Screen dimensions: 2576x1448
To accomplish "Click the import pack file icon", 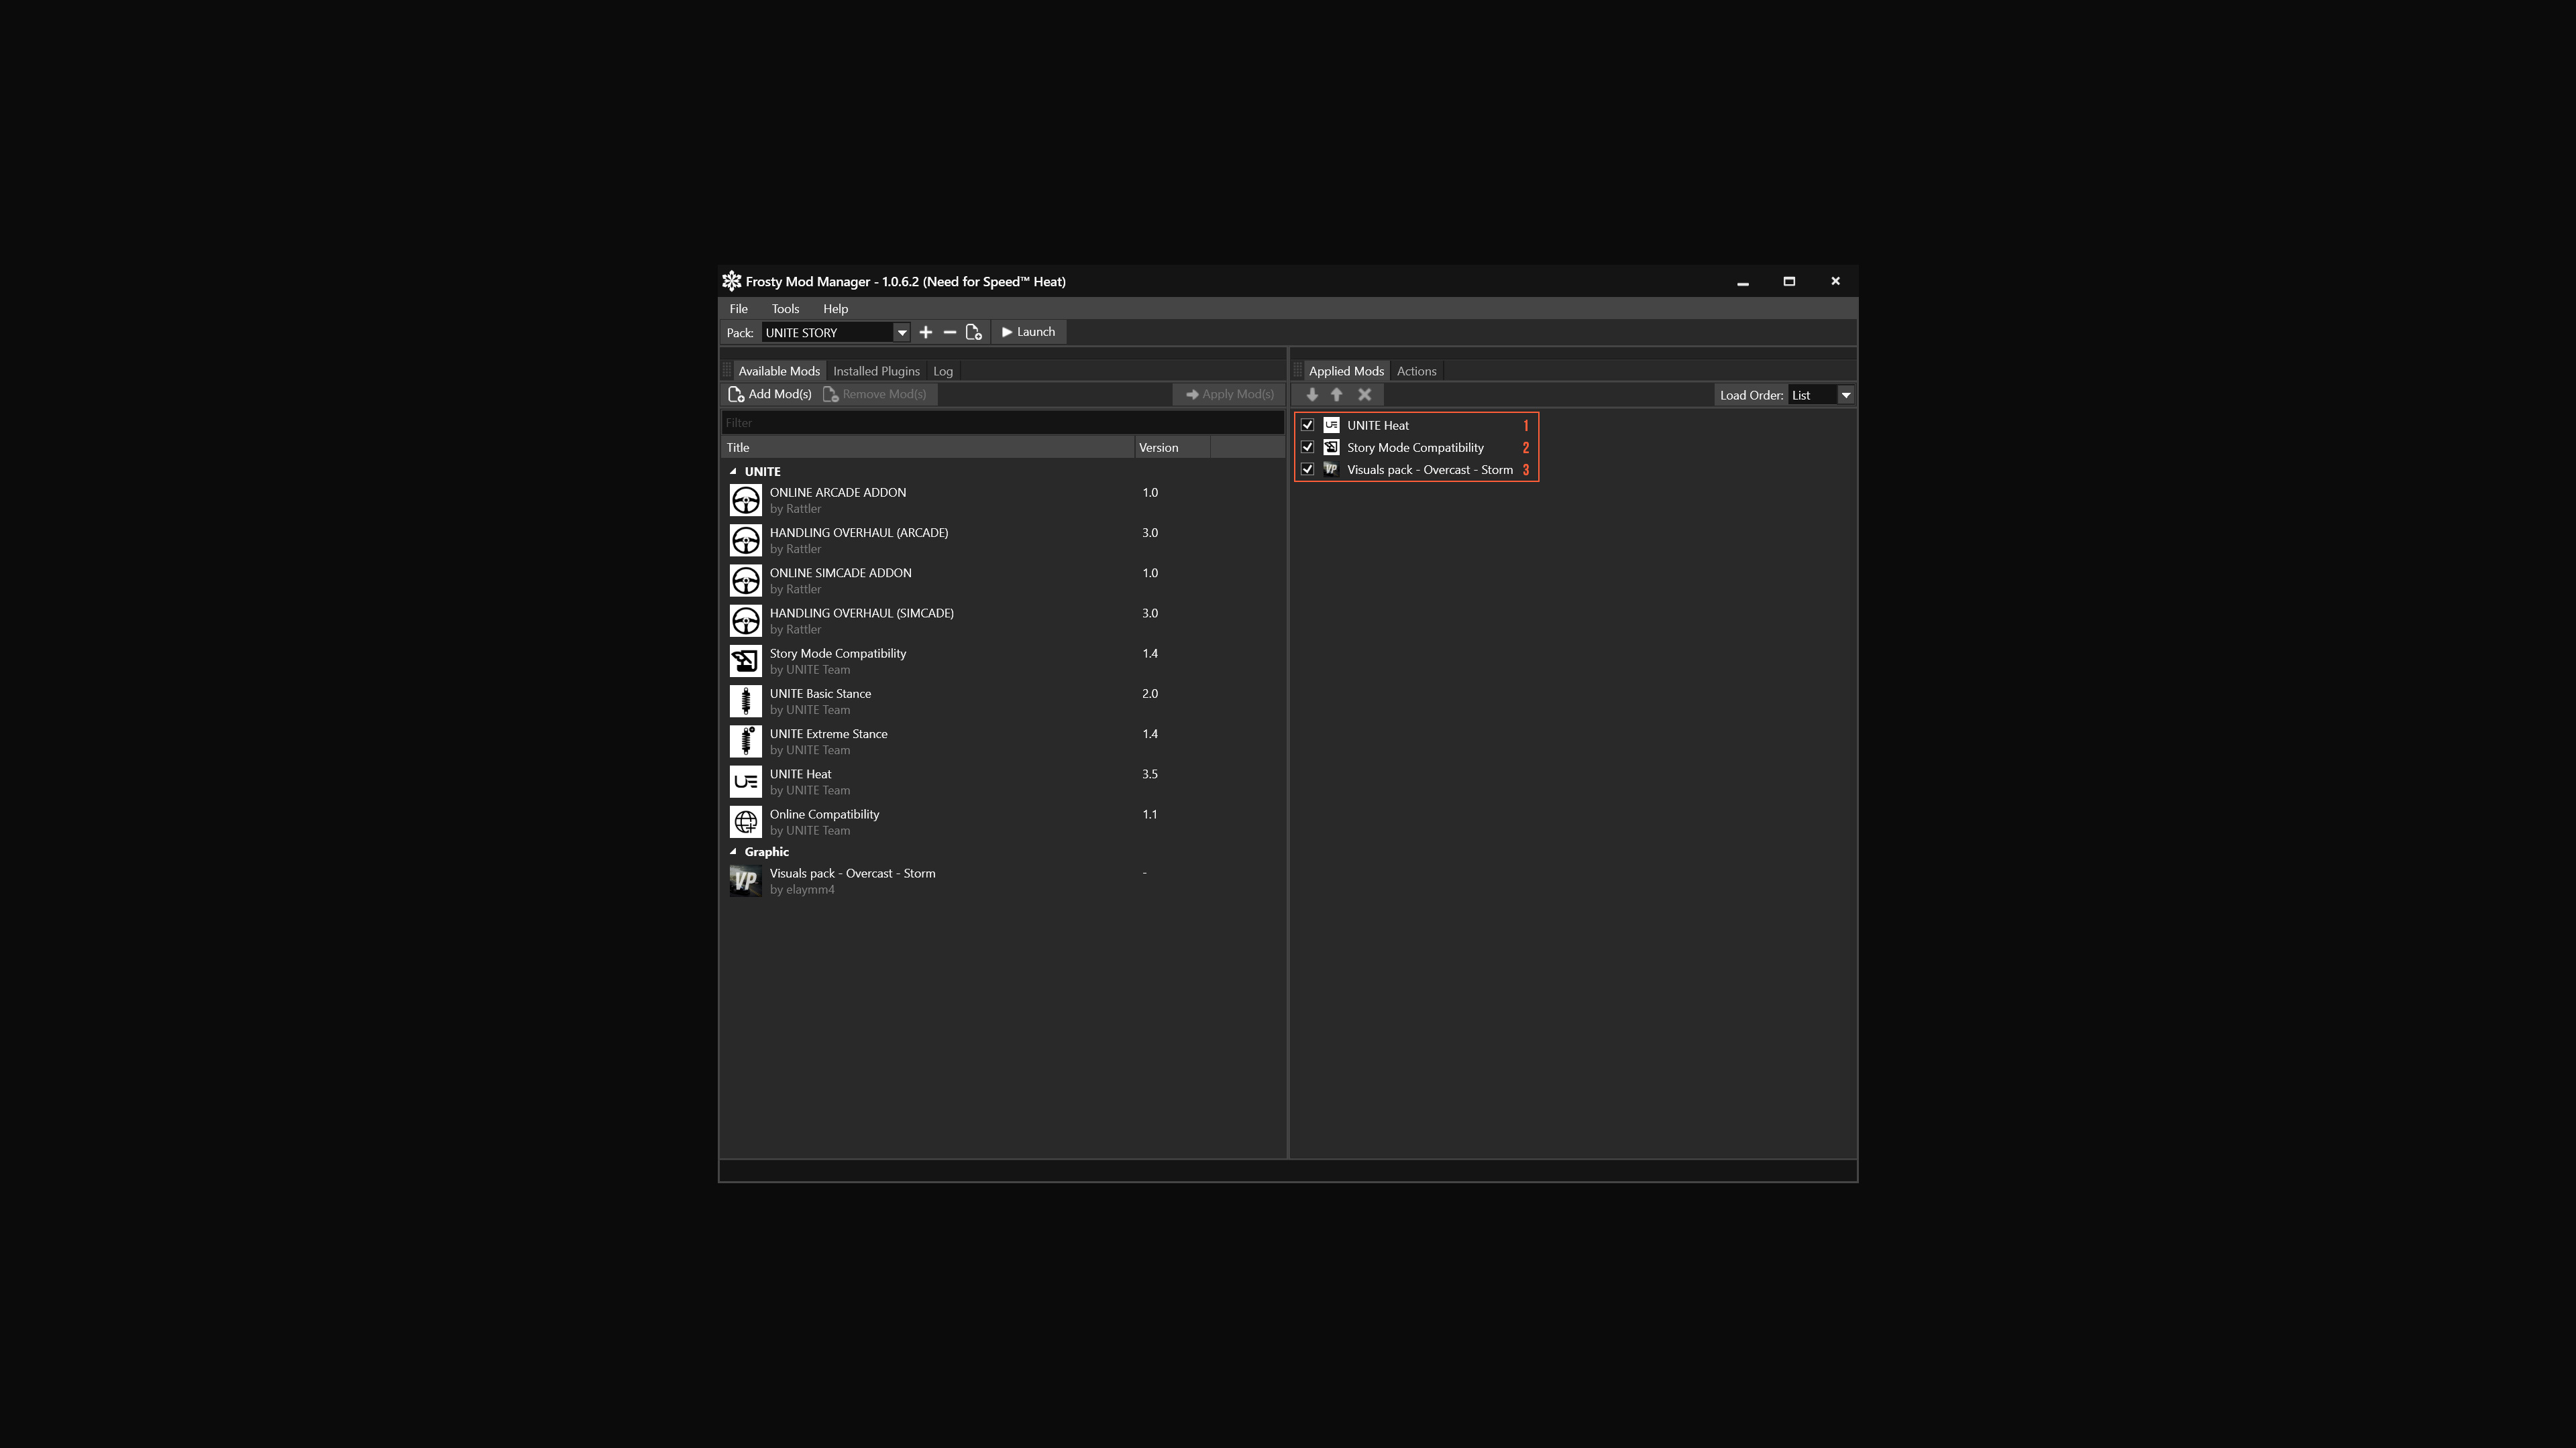I will click(973, 333).
